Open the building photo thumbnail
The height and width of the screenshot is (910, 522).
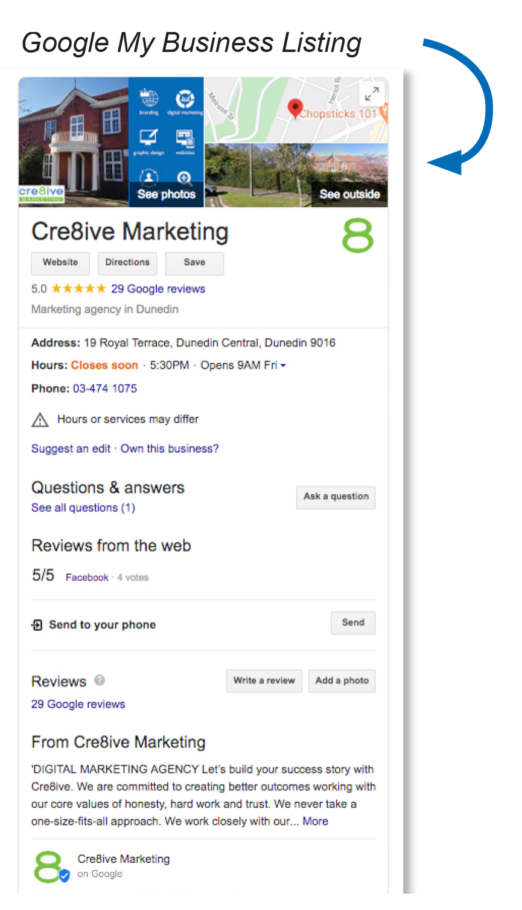(x=74, y=142)
